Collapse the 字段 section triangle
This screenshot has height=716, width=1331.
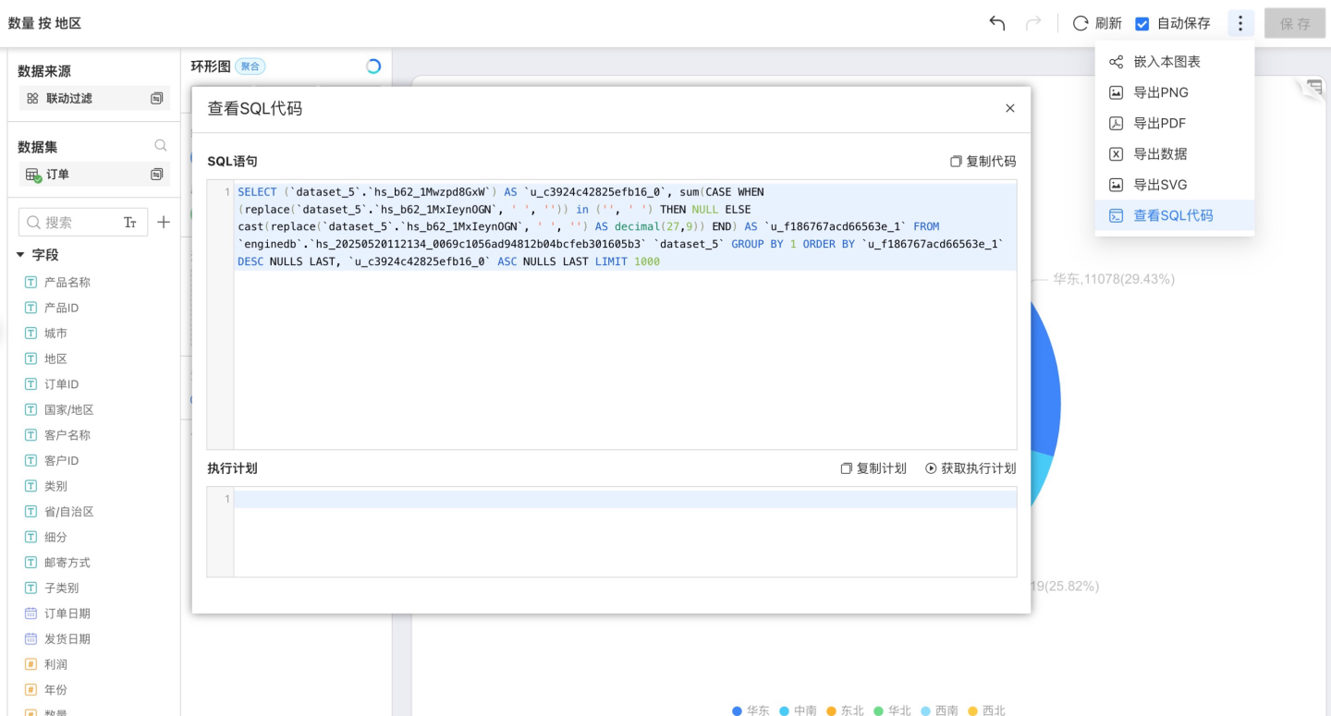click(x=20, y=255)
